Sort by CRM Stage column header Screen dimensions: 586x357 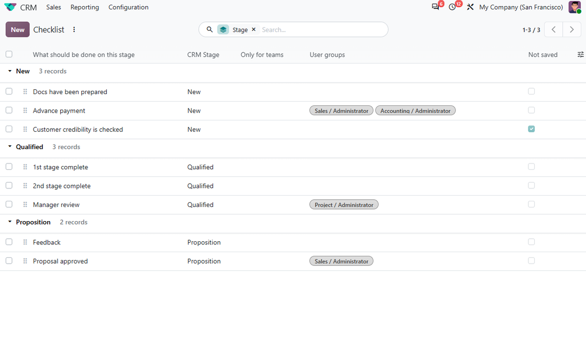(x=203, y=54)
